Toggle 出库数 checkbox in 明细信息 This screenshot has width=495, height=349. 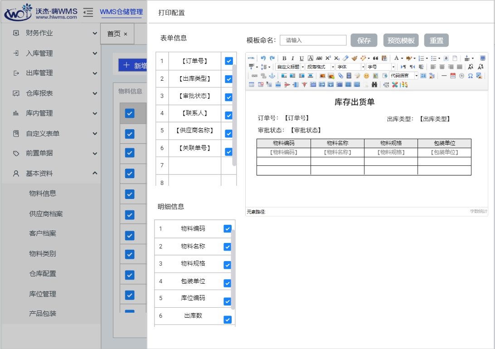[227, 320]
